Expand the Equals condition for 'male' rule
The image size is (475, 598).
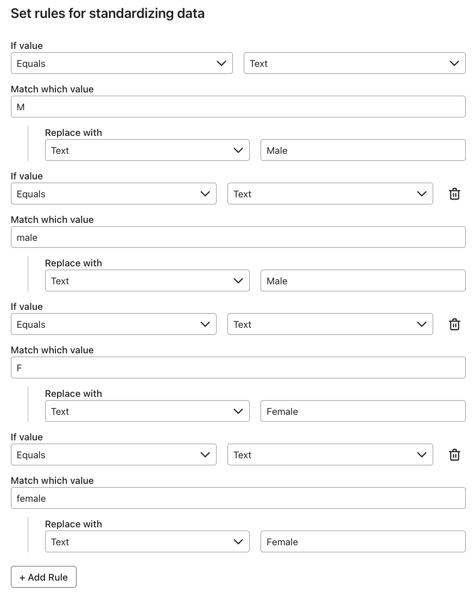tap(113, 194)
